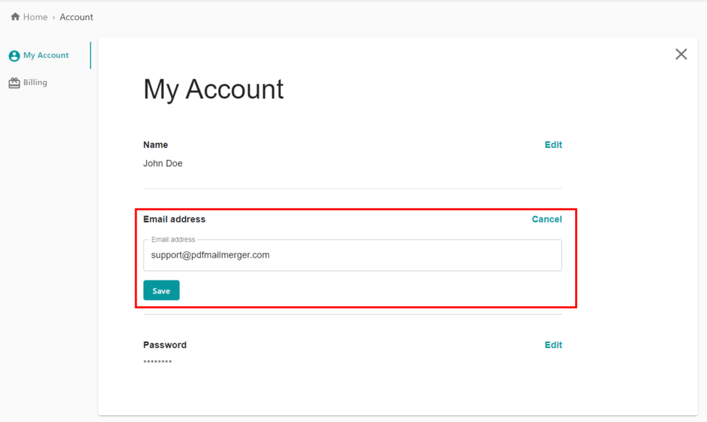Click the John Doe name value
Screen dimensions: 707x422
(163, 164)
